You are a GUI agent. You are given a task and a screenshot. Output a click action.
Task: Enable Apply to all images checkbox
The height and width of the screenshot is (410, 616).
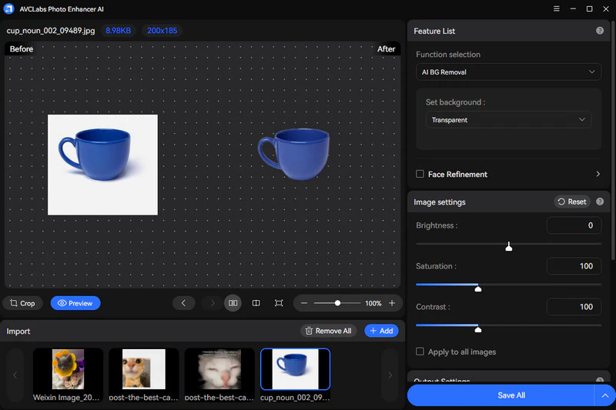click(420, 351)
